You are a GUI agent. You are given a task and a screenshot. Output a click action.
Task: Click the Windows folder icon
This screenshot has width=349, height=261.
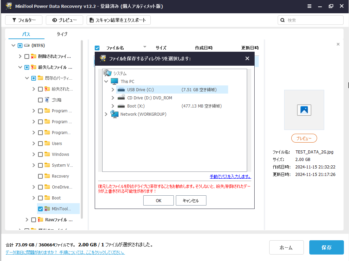[x=47, y=154]
